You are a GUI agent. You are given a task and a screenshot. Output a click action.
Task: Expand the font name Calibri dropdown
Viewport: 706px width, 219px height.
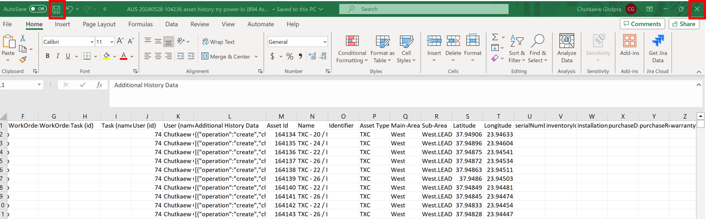pos(92,42)
